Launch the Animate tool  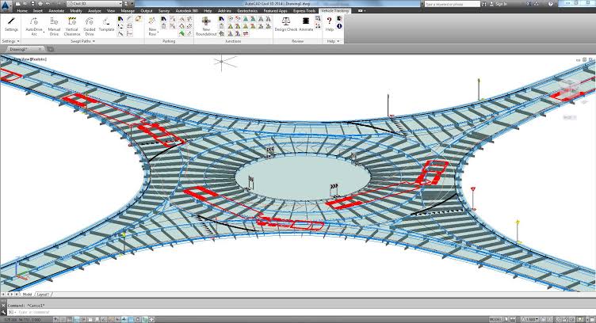click(306, 25)
